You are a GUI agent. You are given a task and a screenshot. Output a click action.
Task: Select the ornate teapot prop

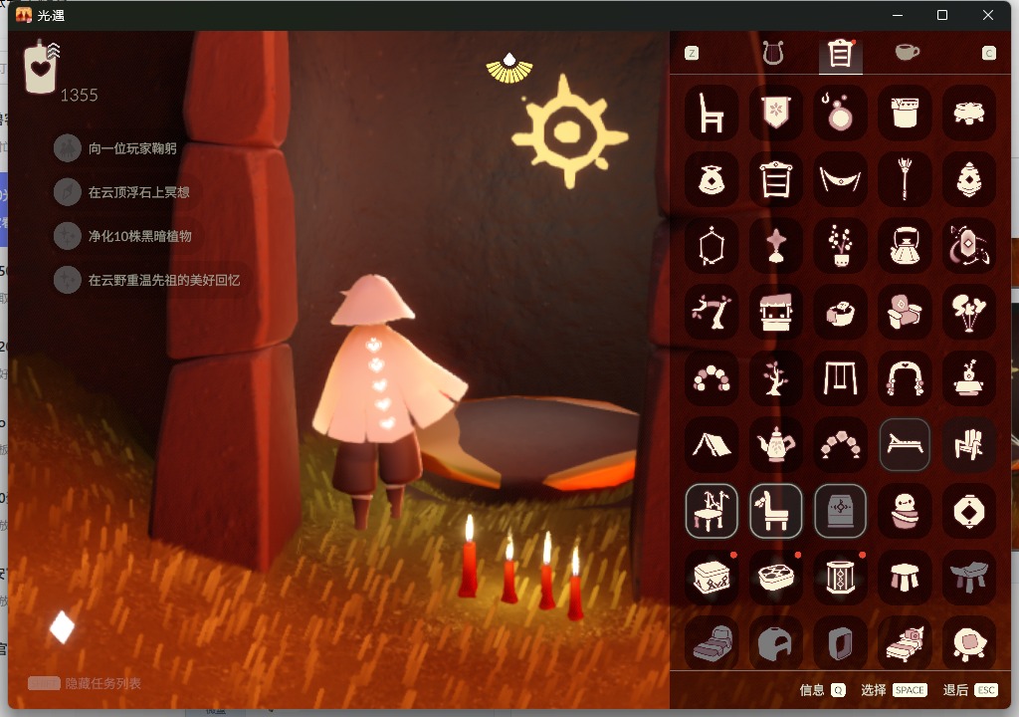(x=775, y=444)
